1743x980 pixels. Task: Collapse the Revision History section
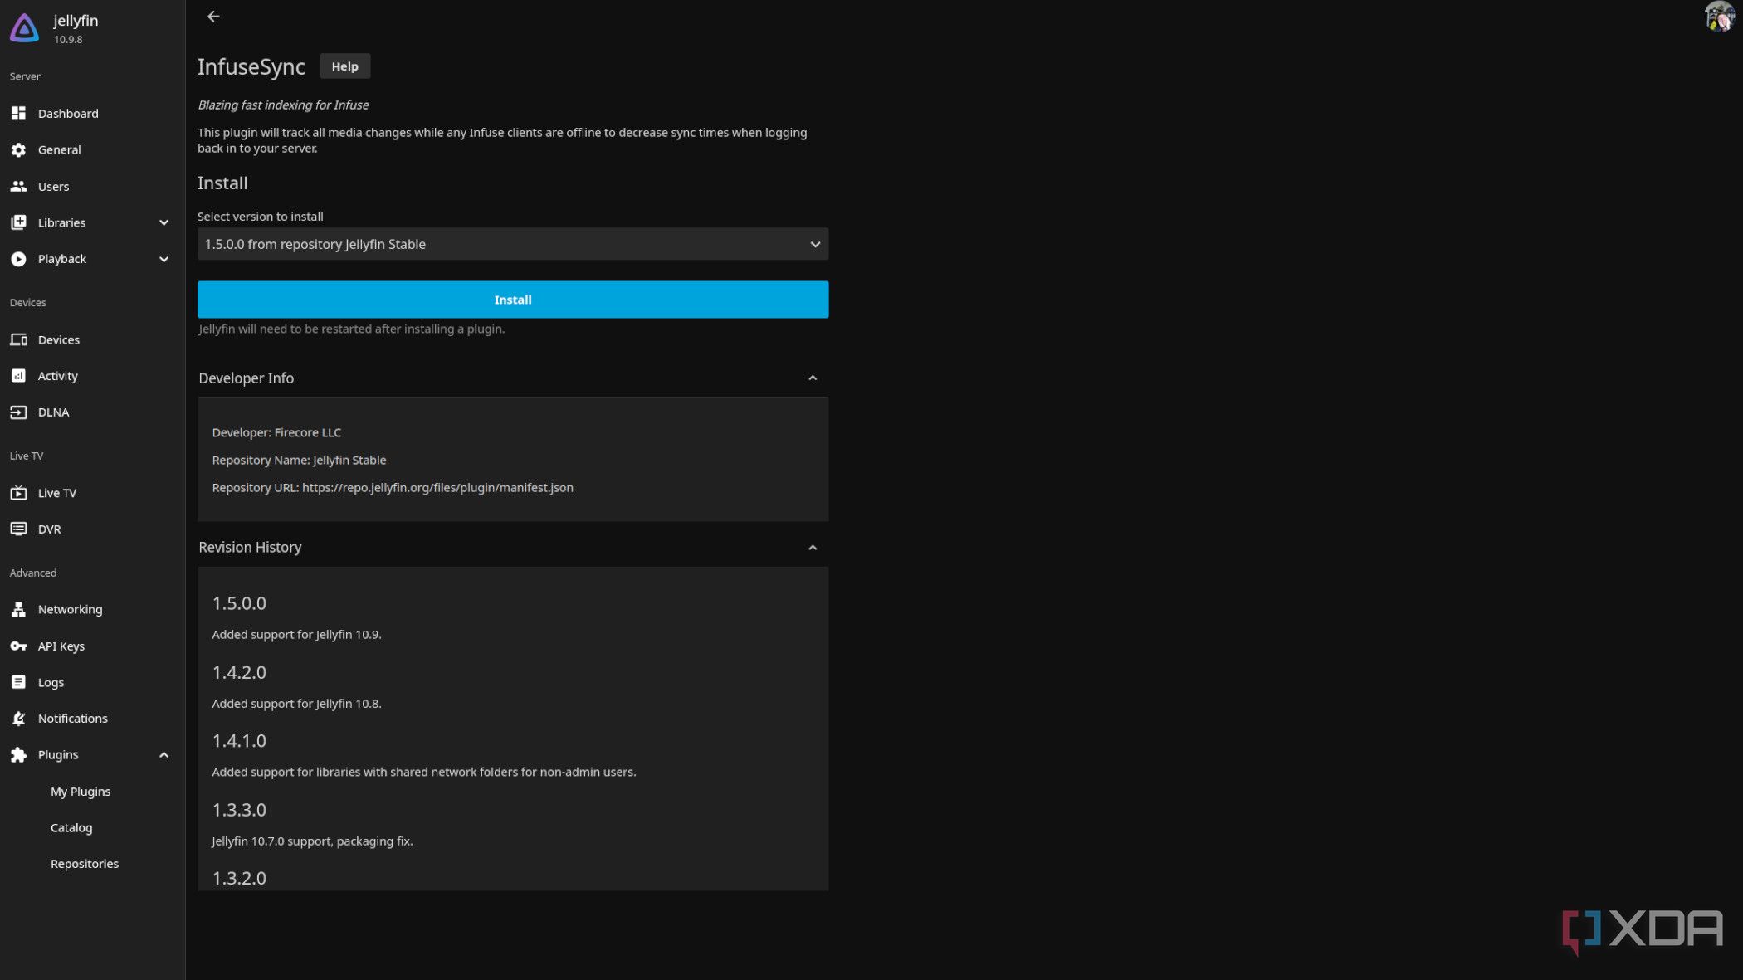pos(812,547)
